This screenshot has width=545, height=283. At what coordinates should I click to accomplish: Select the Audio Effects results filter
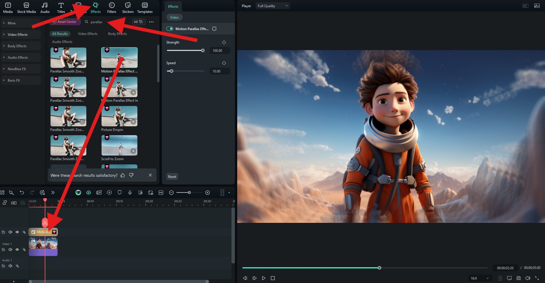(x=62, y=42)
